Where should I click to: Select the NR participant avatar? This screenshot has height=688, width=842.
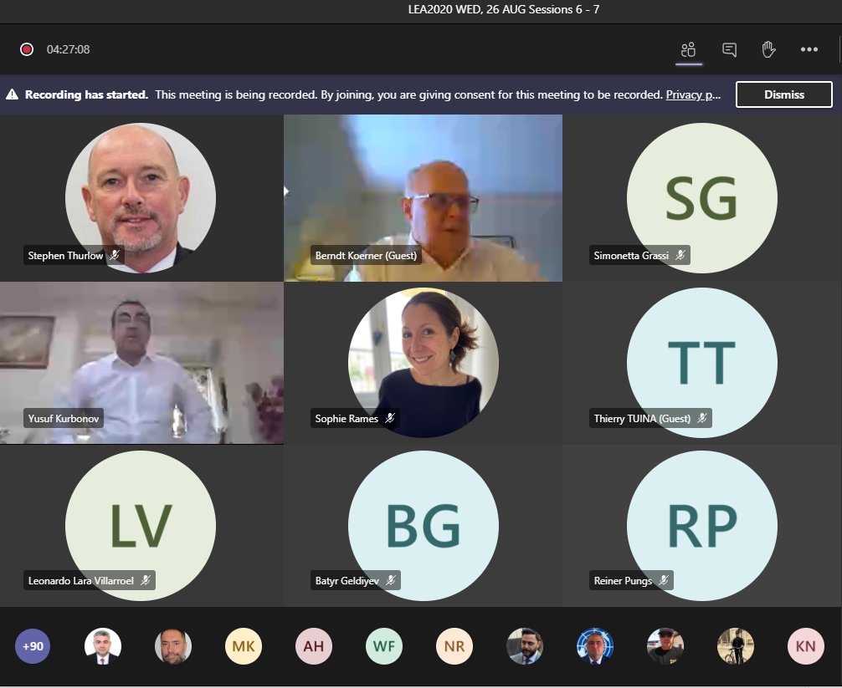(454, 646)
